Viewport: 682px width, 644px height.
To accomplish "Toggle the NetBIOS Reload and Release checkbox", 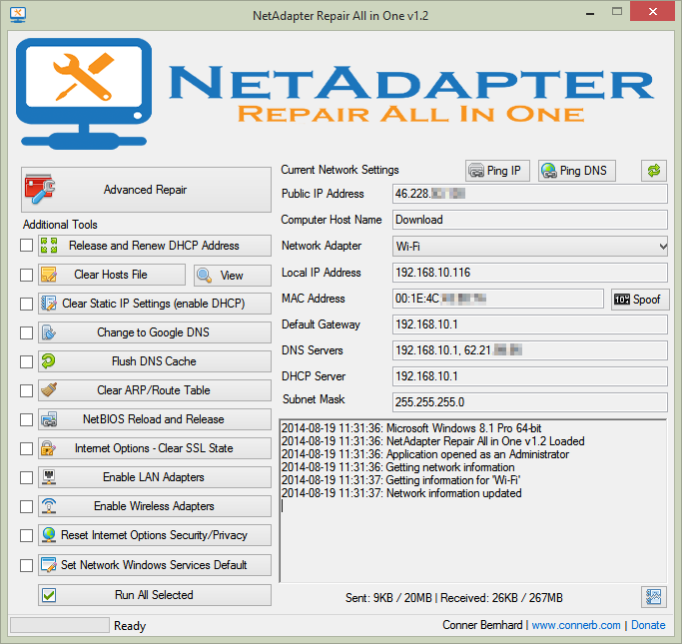I will (x=27, y=419).
